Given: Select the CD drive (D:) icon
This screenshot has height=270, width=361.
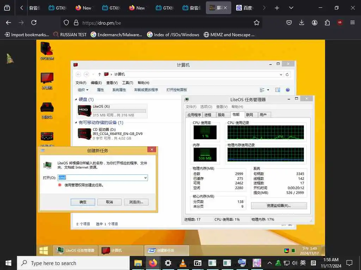Looking at the screenshot, I should [85, 134].
